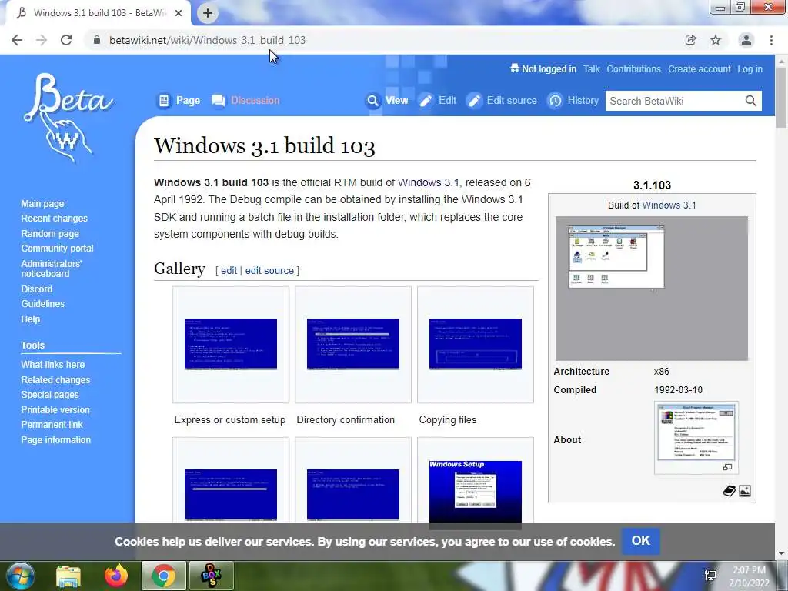Click the share page icon in address bar
The image size is (788, 591).
point(690,40)
